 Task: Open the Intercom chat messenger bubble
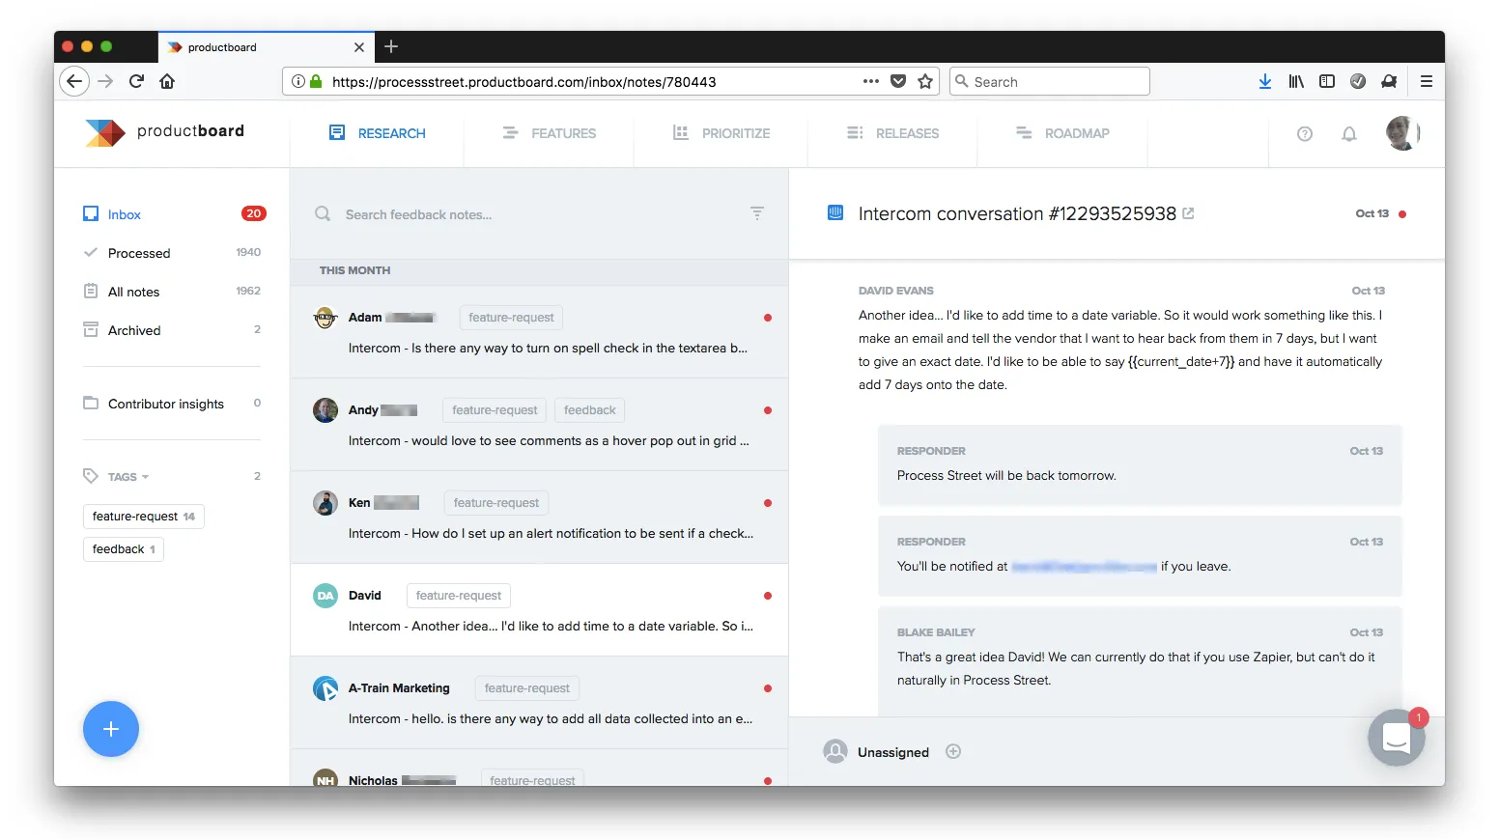(x=1397, y=738)
